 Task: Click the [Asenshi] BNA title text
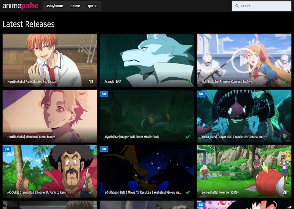pos(112,81)
